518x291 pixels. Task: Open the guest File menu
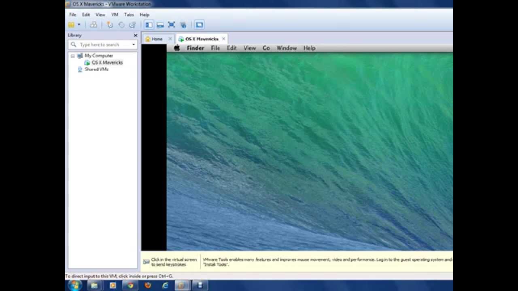pos(215,48)
